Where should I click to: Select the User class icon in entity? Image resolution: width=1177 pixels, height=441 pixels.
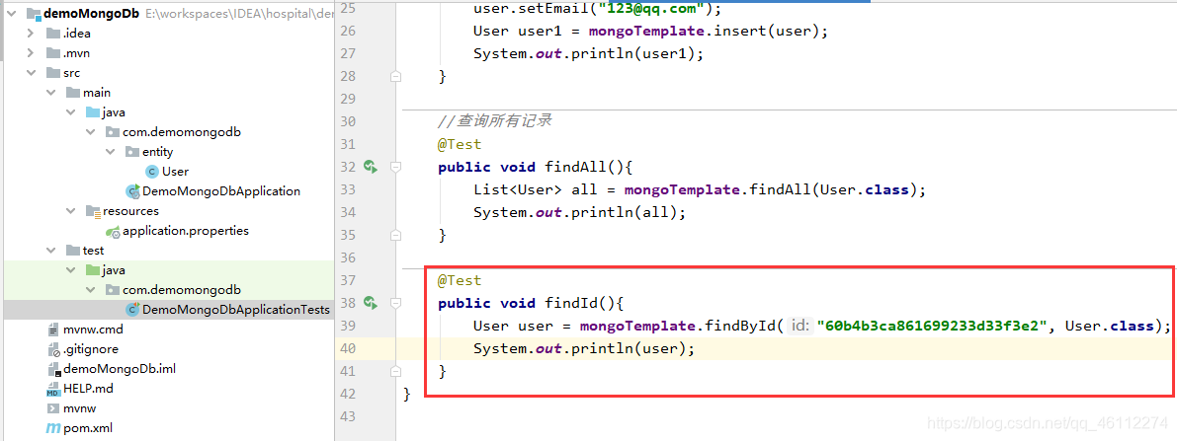(151, 172)
